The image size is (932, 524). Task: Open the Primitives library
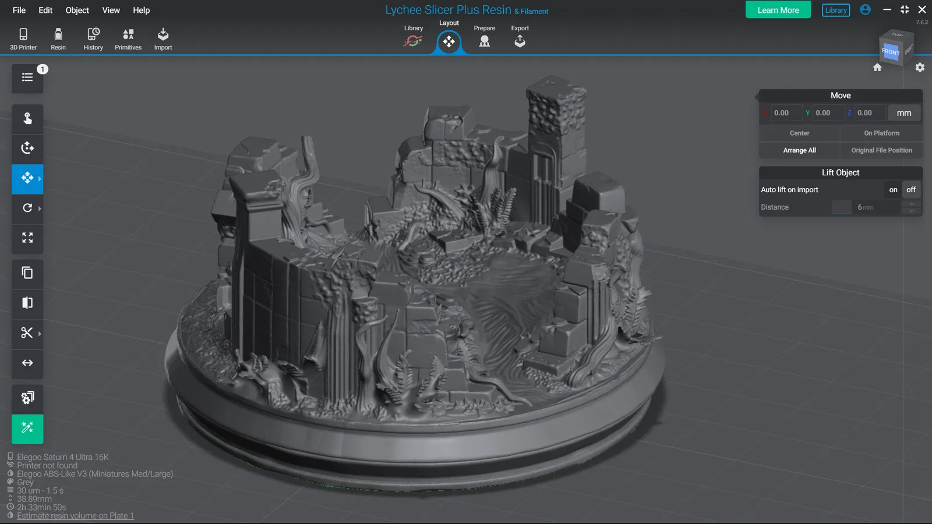128,39
